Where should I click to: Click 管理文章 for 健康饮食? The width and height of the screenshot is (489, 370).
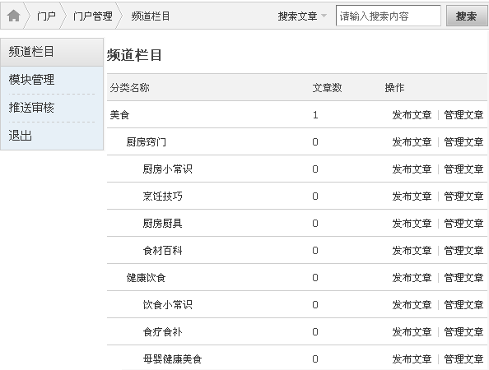(x=463, y=278)
